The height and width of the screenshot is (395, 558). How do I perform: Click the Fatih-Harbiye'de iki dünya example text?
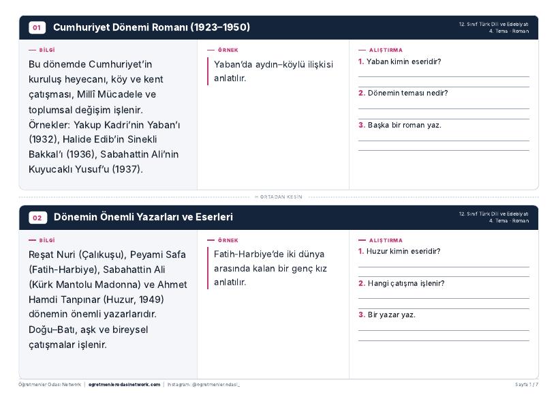[x=270, y=268]
